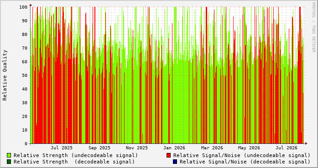Click the y-axis arrowhead at top
The height and width of the screenshot is (168, 318).
click(31, 5)
